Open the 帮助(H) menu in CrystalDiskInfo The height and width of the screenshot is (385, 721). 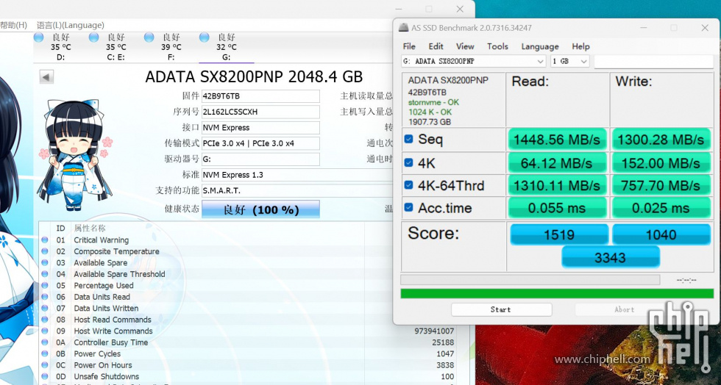pyautogui.click(x=14, y=25)
